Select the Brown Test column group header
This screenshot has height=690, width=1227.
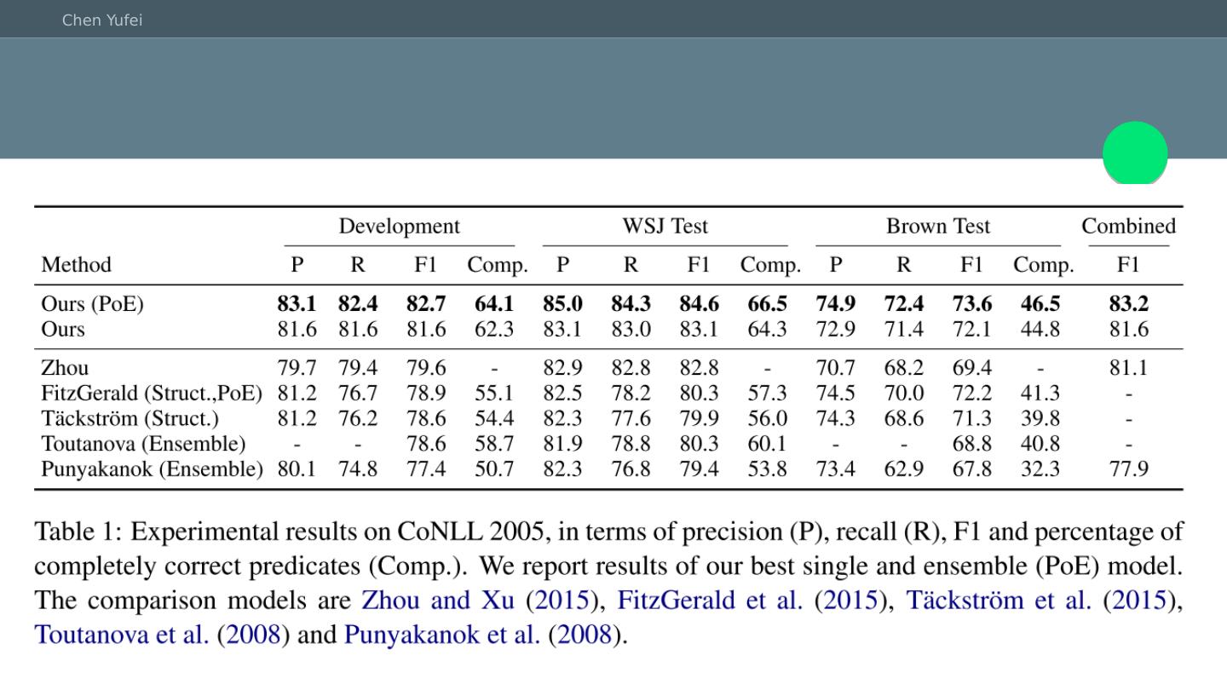tap(938, 227)
